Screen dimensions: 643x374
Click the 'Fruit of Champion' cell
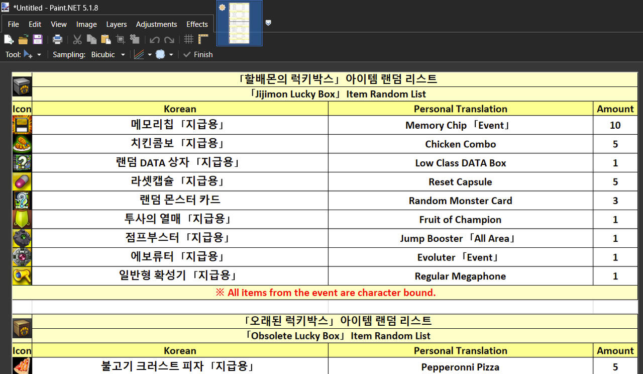(461, 219)
